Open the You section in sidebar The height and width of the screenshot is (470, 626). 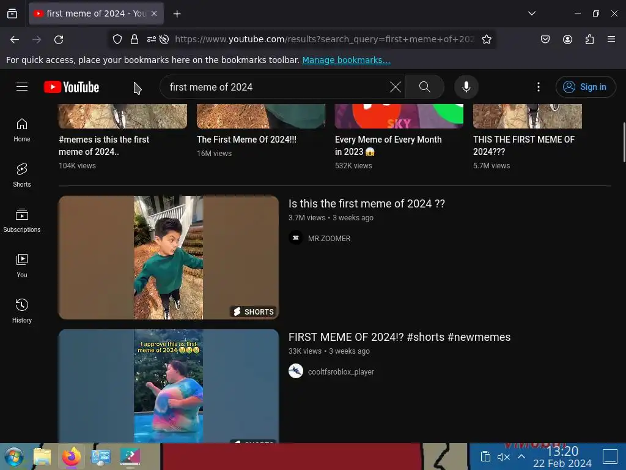pyautogui.click(x=22, y=266)
